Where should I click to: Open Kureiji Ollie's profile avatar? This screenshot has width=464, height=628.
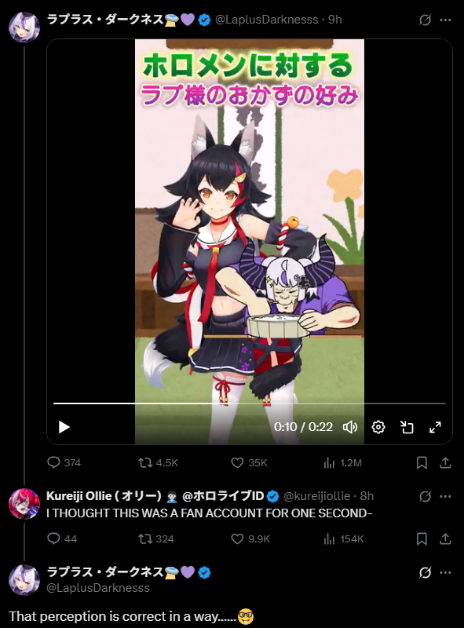tap(24, 503)
